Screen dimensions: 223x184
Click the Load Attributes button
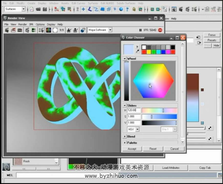click(x=171, y=168)
